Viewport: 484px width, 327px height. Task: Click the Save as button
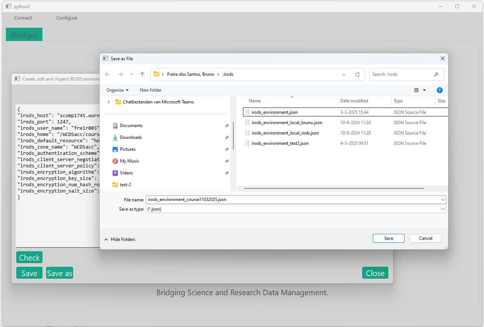pos(59,273)
